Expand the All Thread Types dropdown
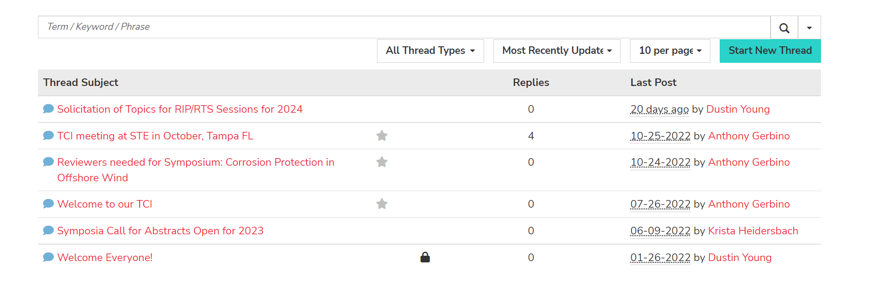The width and height of the screenshot is (879, 286). pyautogui.click(x=430, y=51)
